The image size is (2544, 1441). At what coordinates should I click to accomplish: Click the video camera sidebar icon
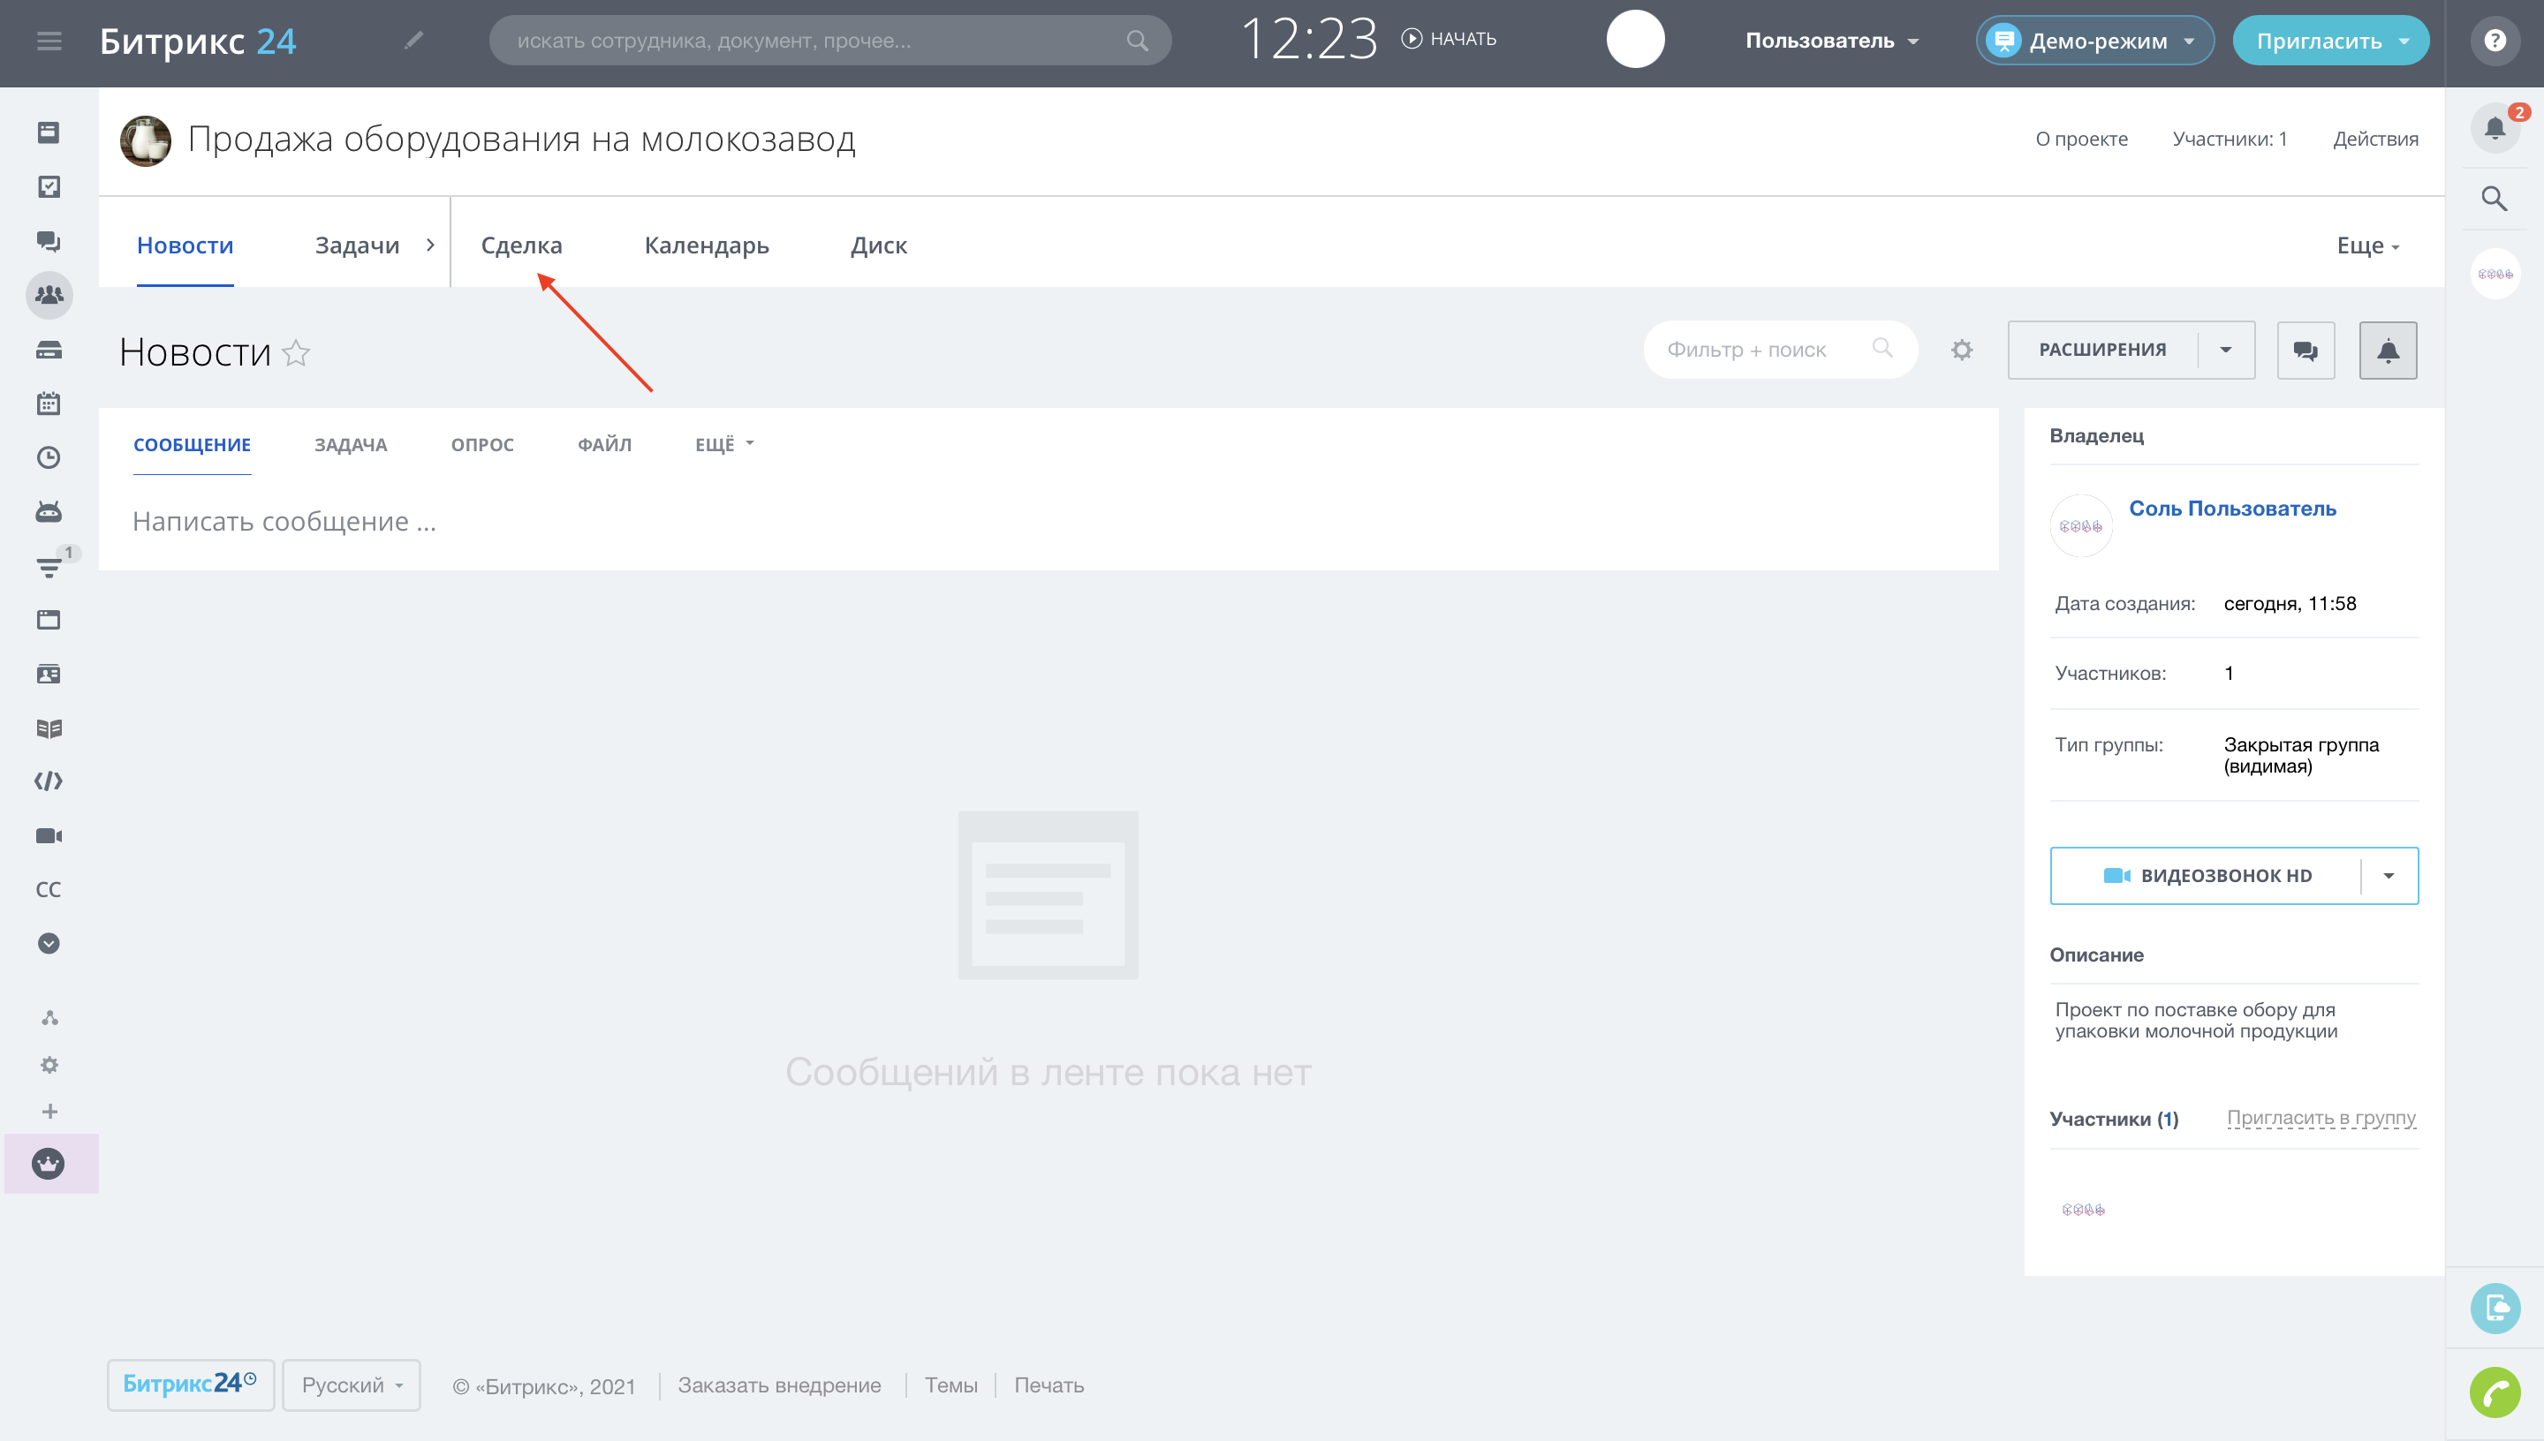tap(49, 836)
